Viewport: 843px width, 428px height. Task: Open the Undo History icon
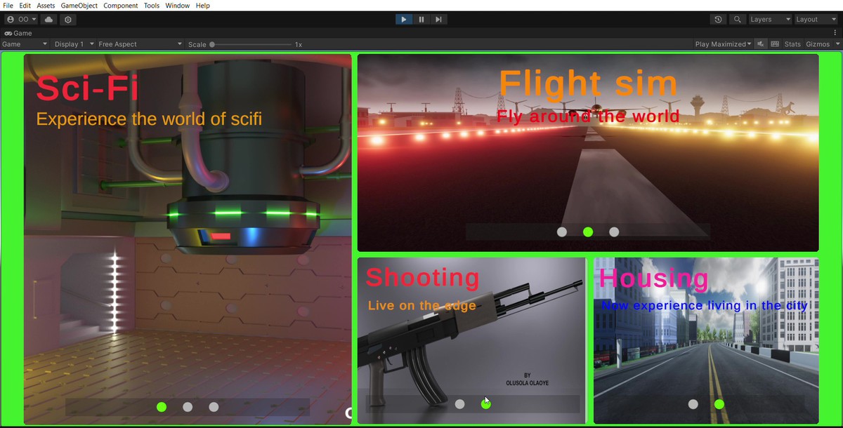[718, 20]
